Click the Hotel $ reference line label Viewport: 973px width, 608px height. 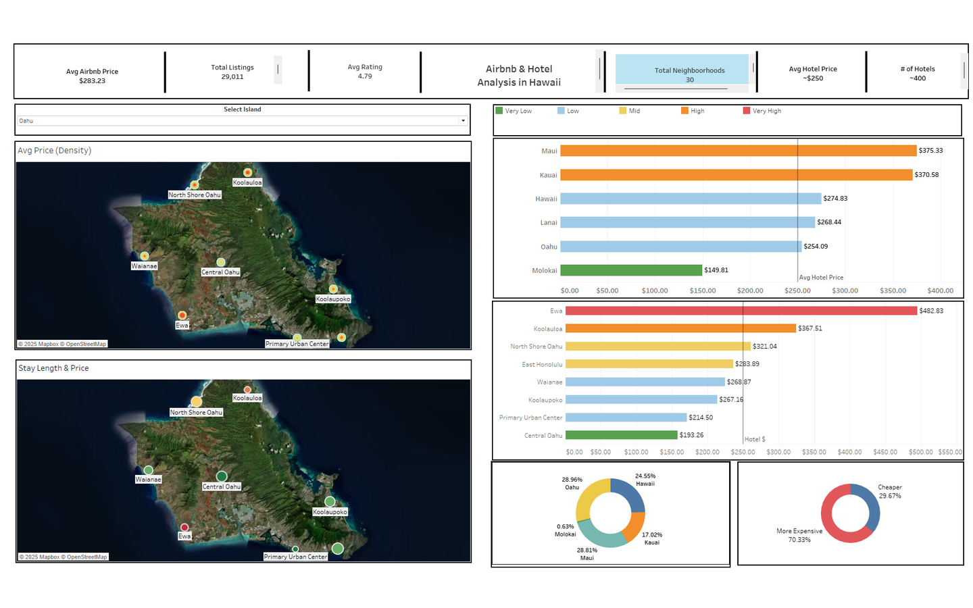pyautogui.click(x=755, y=439)
